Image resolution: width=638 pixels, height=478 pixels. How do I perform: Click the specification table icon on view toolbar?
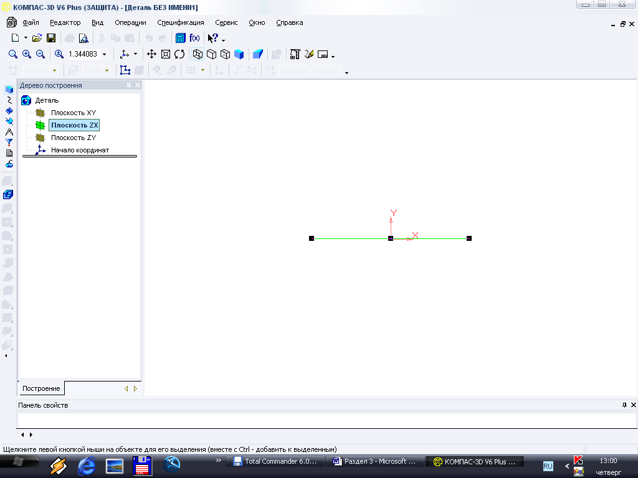(x=295, y=54)
